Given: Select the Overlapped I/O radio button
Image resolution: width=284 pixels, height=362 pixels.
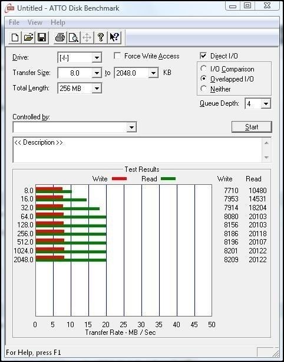Looking at the screenshot, I should coord(203,79).
